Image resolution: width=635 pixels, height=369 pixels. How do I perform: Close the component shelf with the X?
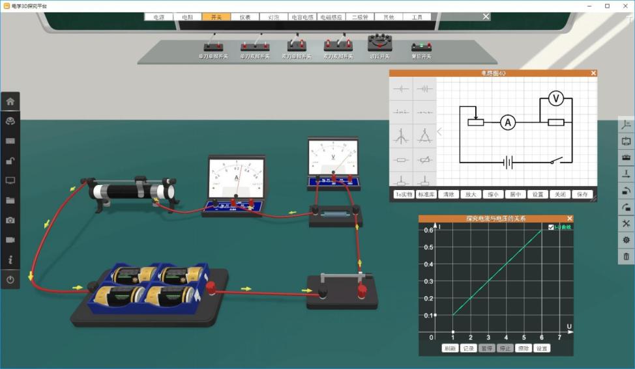[486, 17]
